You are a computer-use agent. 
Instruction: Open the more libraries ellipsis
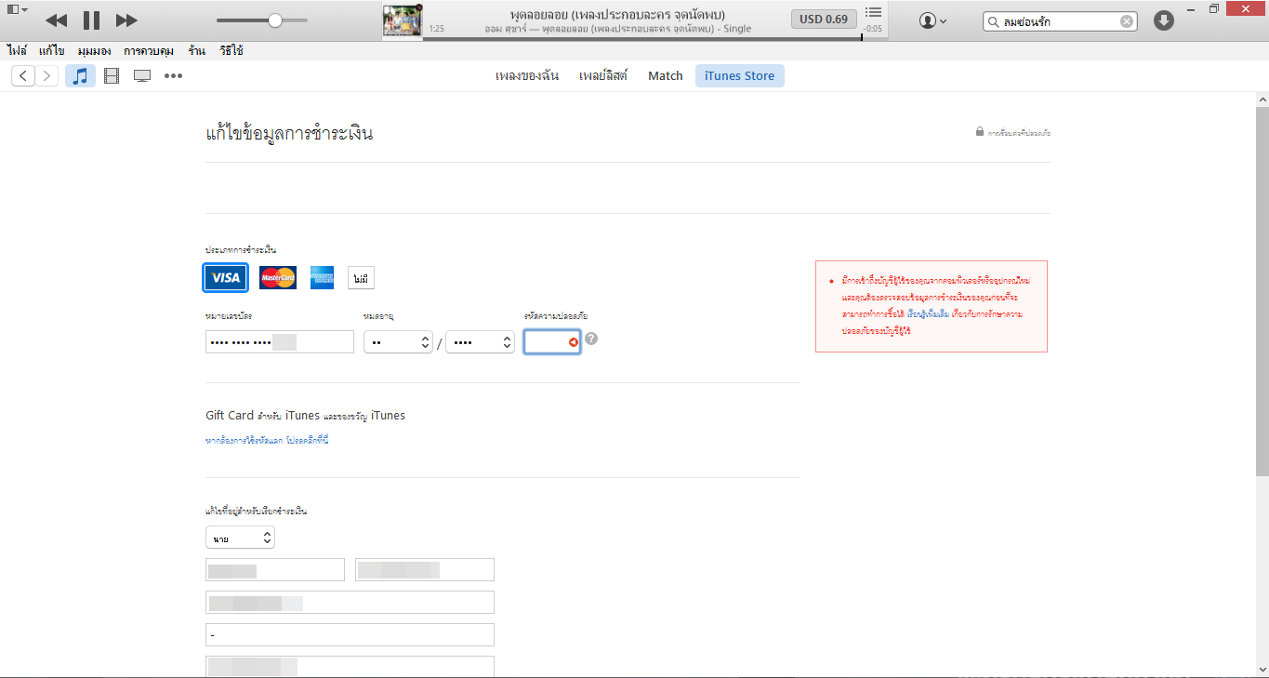[173, 76]
